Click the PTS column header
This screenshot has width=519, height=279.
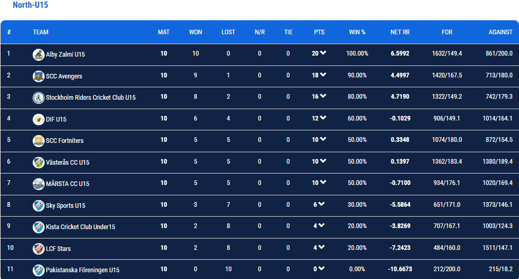[x=319, y=32]
